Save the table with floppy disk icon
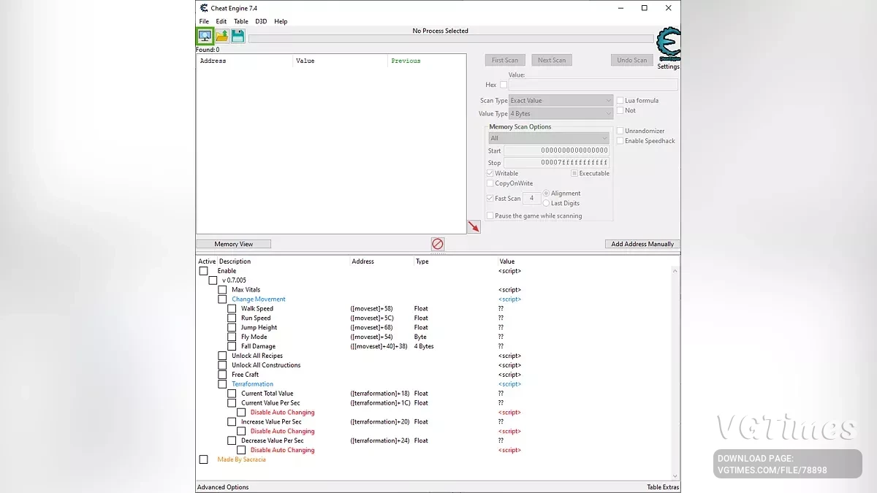Screen dimensions: 877x493 pyautogui.click(x=238, y=36)
